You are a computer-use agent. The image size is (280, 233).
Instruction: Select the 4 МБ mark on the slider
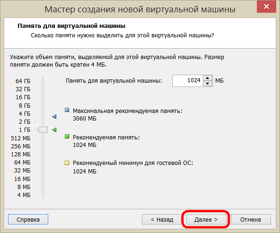43,195
